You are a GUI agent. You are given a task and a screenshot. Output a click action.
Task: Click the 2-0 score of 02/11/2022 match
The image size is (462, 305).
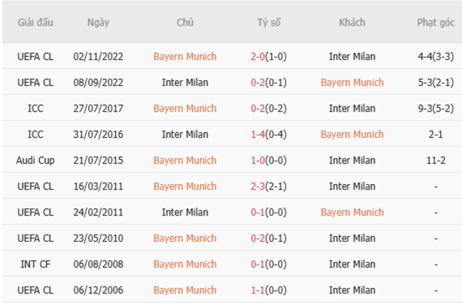[260, 57]
